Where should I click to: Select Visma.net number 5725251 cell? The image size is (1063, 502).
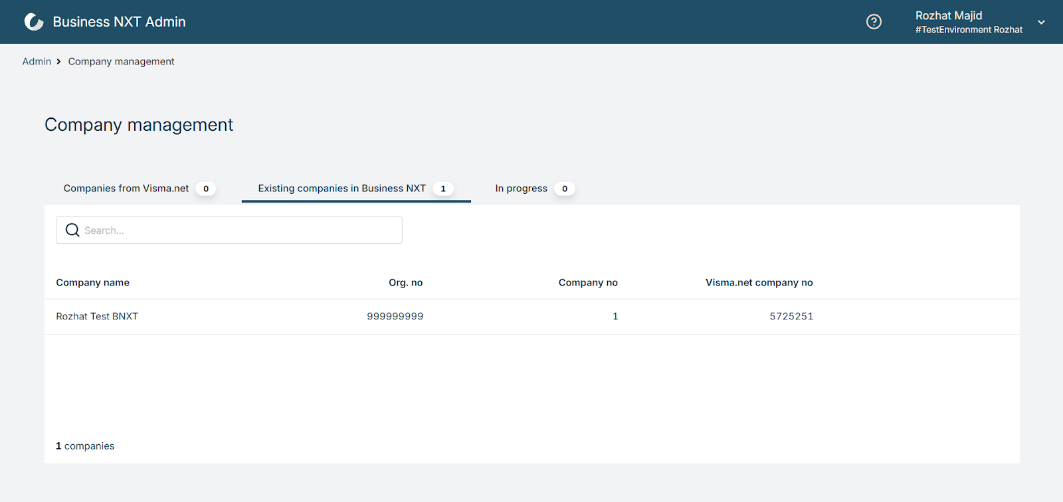(791, 317)
